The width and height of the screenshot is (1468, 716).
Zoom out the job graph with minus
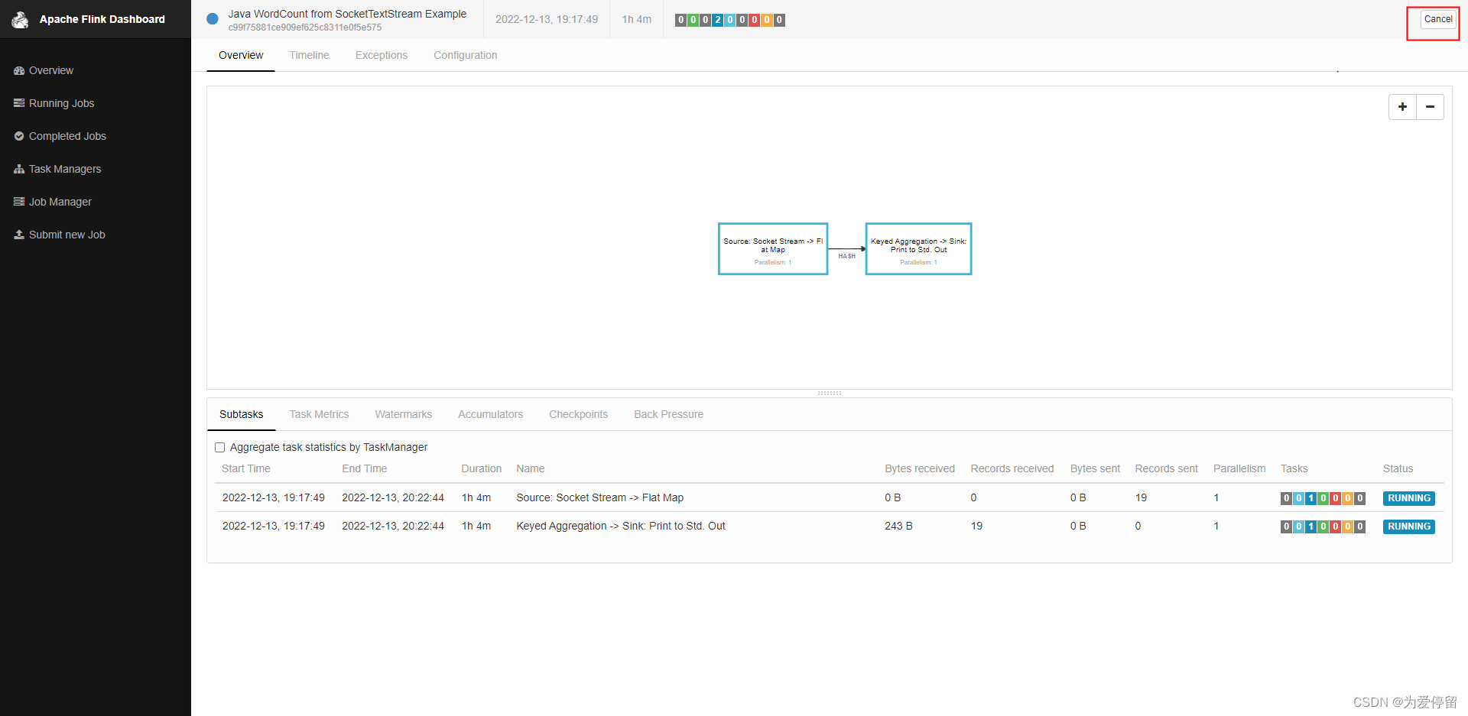[1430, 107]
